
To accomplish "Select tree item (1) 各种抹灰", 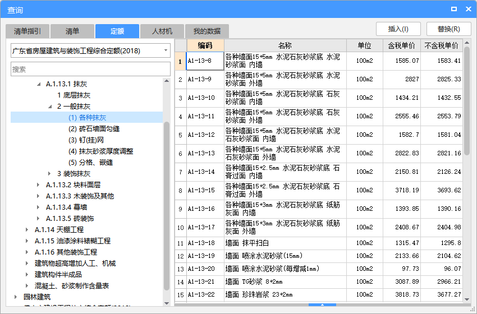I will (x=87, y=118).
